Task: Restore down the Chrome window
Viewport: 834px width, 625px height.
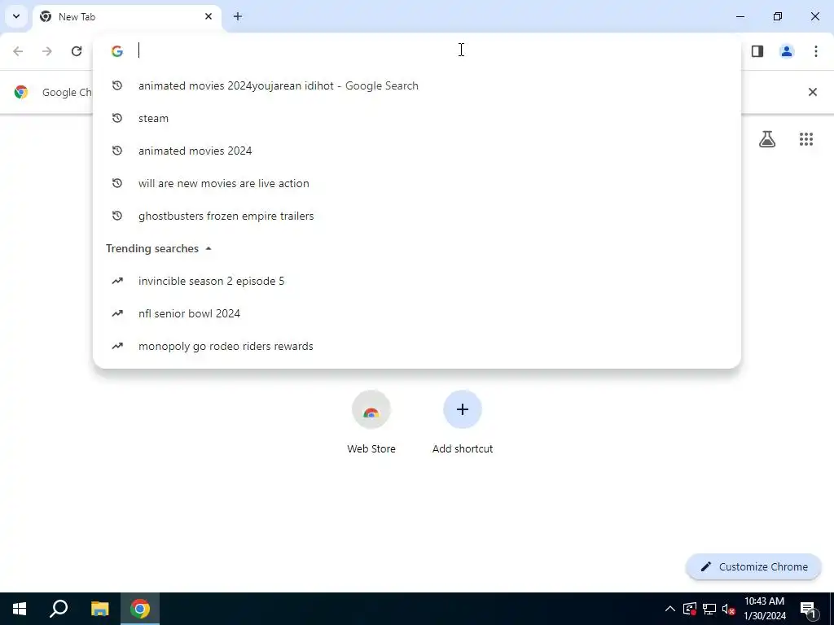Action: (778, 16)
